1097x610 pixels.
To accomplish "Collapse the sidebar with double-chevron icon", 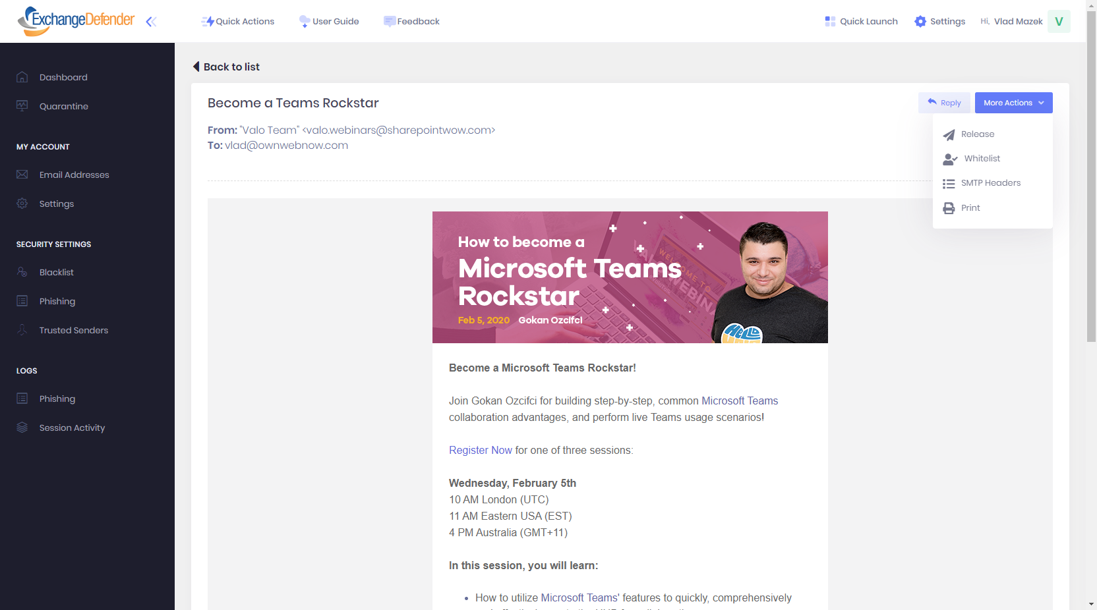I will [x=151, y=22].
